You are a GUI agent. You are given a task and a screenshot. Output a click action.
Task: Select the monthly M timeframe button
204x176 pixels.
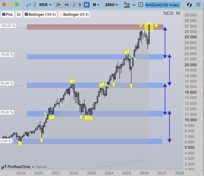coord(86,5)
